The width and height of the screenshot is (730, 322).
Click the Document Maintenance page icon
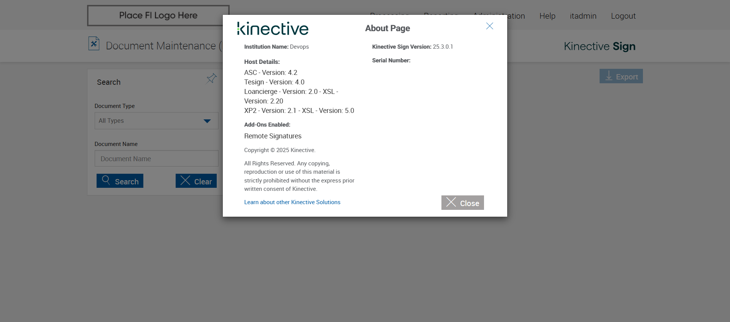coord(94,44)
